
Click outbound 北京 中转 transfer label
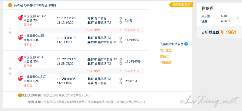coord(94,30)
